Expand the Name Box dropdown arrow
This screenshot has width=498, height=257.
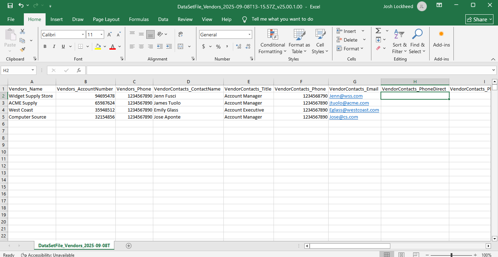[x=33, y=70]
